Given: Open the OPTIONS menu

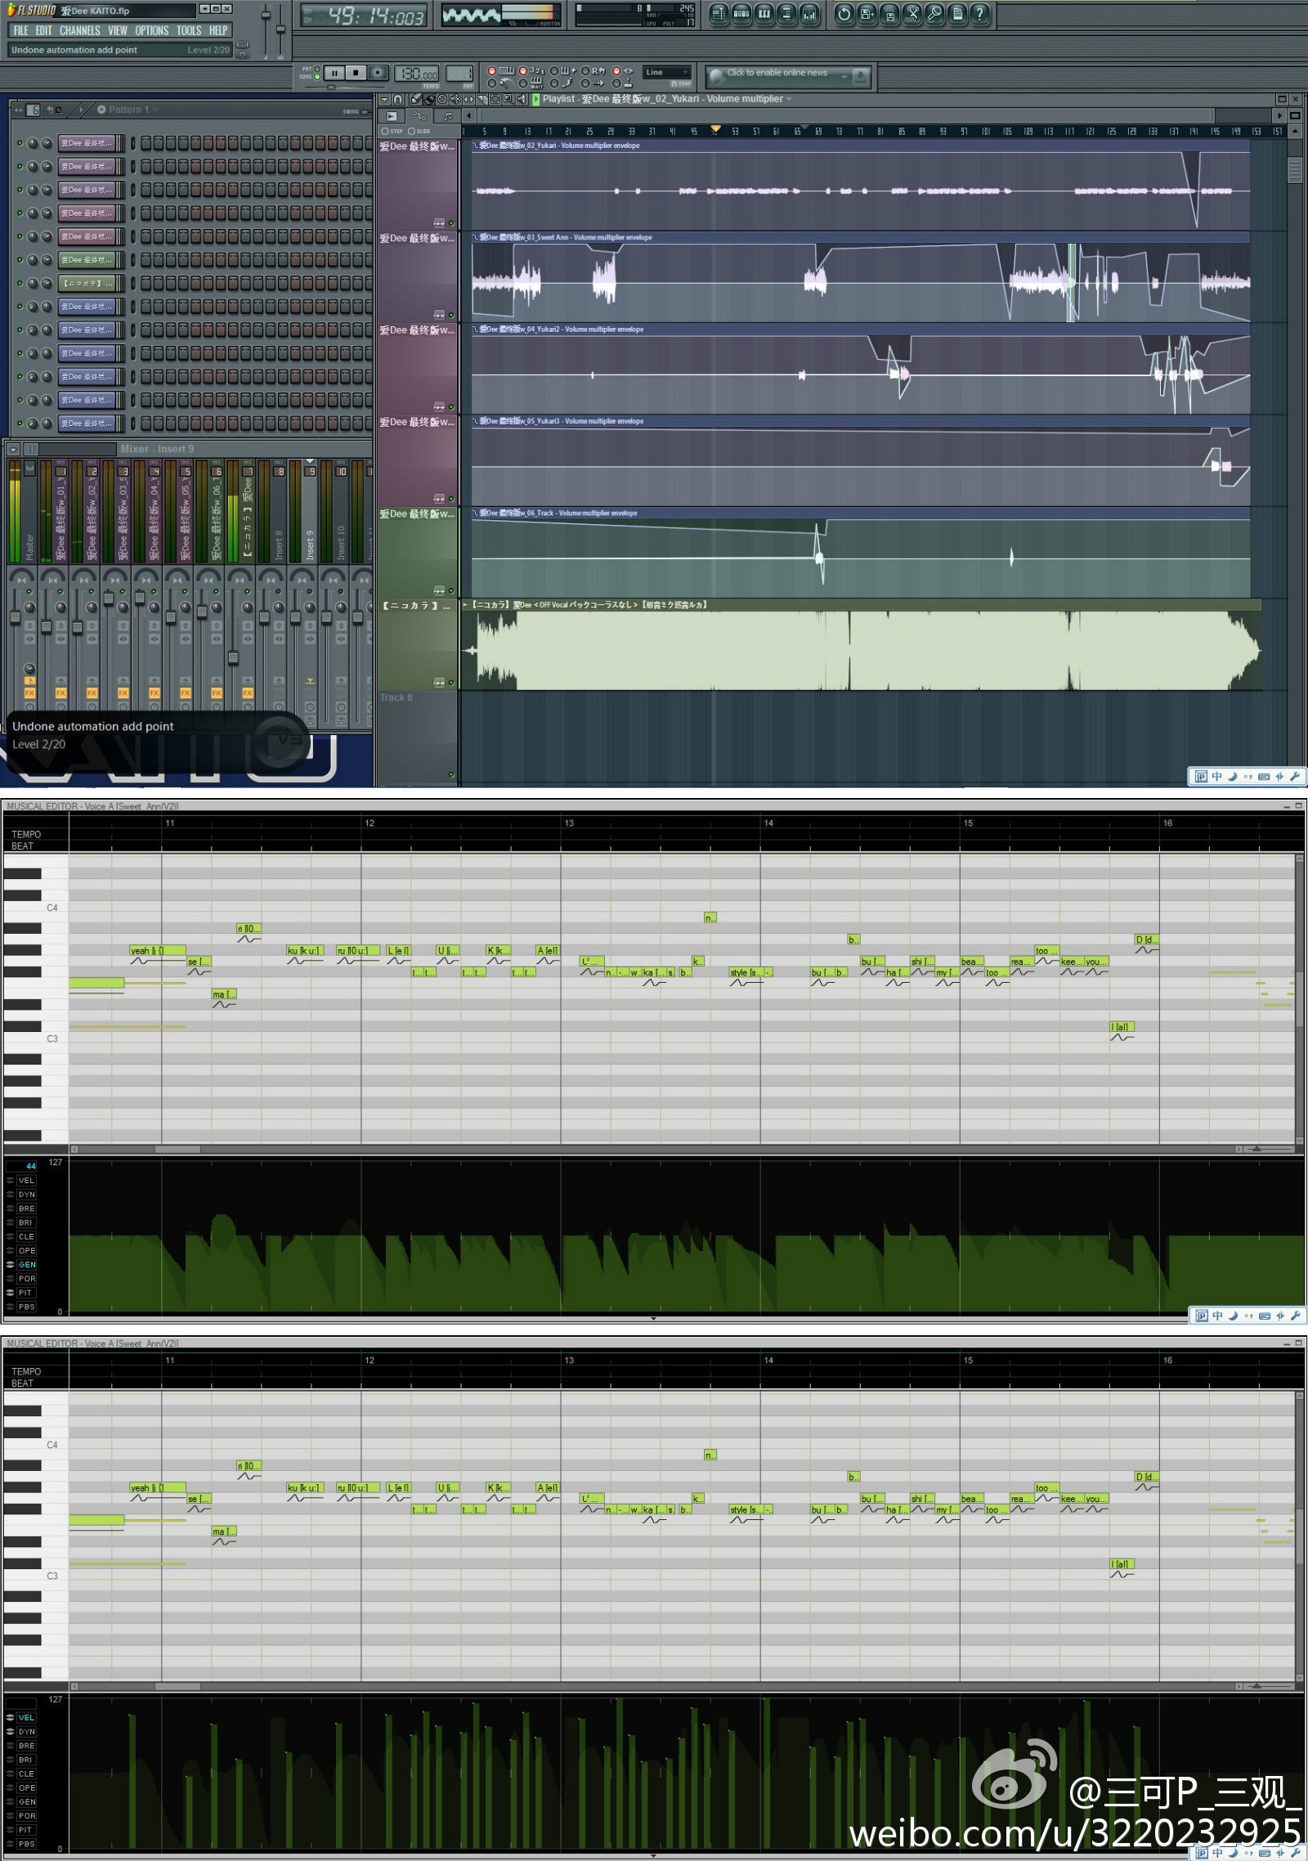Looking at the screenshot, I should (x=152, y=30).
